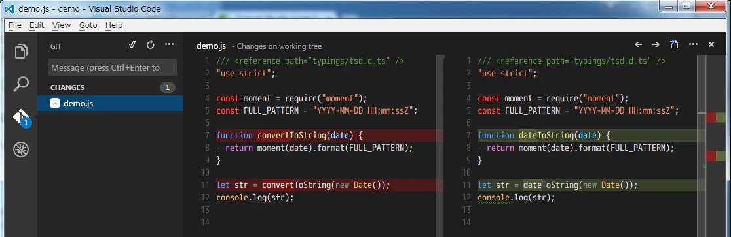Click convertToString call on line 11 left pane
This screenshot has width=731, height=237.
296,185
